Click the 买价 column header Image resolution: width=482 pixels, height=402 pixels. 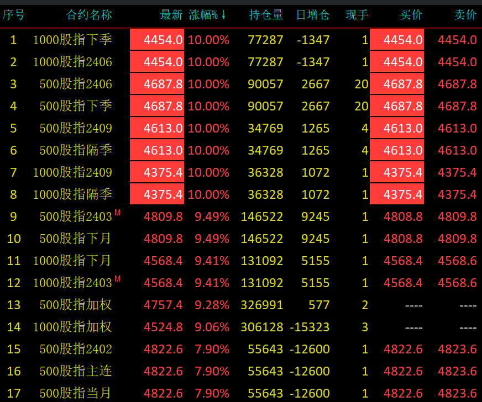(411, 15)
